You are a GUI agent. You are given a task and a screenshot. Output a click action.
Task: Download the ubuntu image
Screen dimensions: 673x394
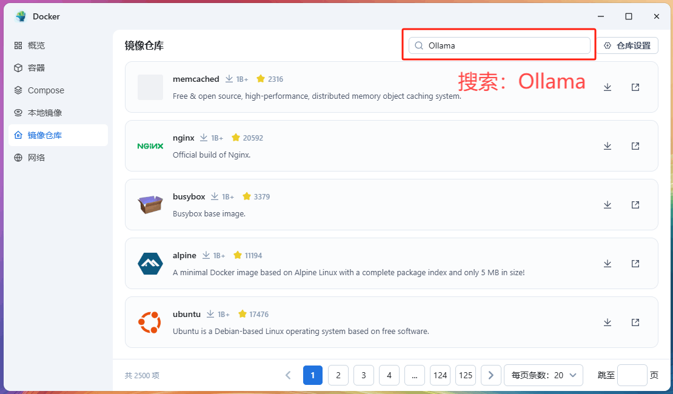[608, 322]
